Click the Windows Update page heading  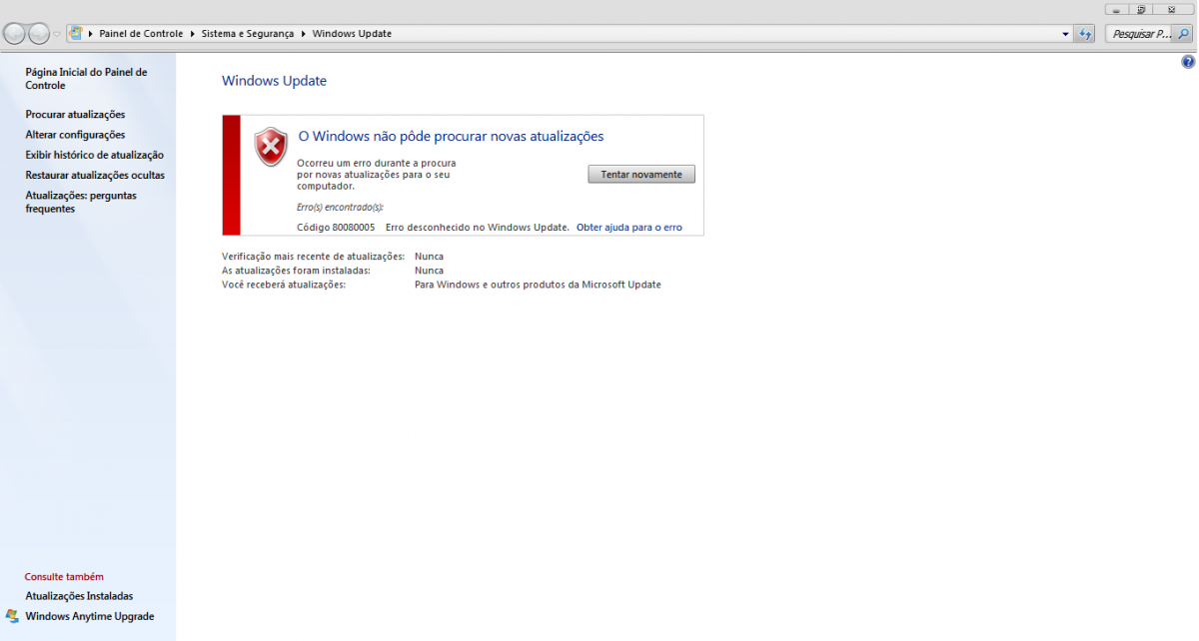click(x=274, y=81)
